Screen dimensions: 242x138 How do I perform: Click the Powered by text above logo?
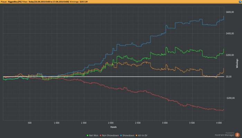point(230,133)
